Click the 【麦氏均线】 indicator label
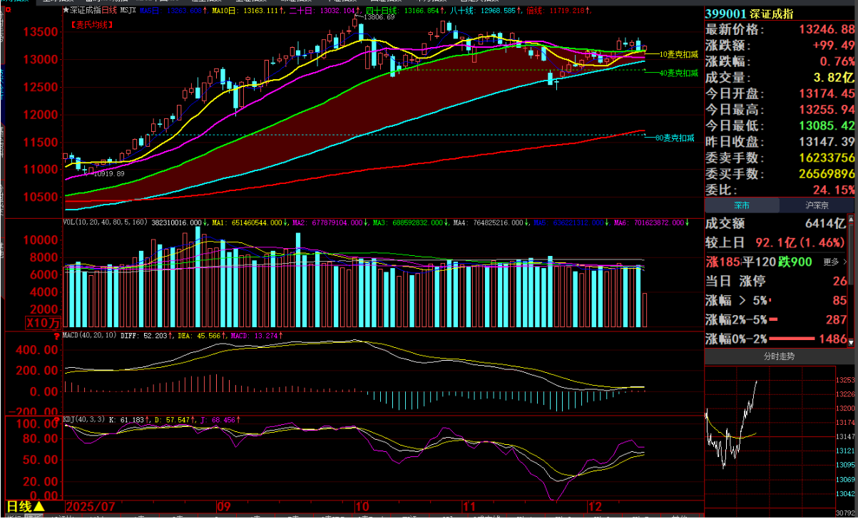This screenshot has width=858, height=519. (x=92, y=24)
